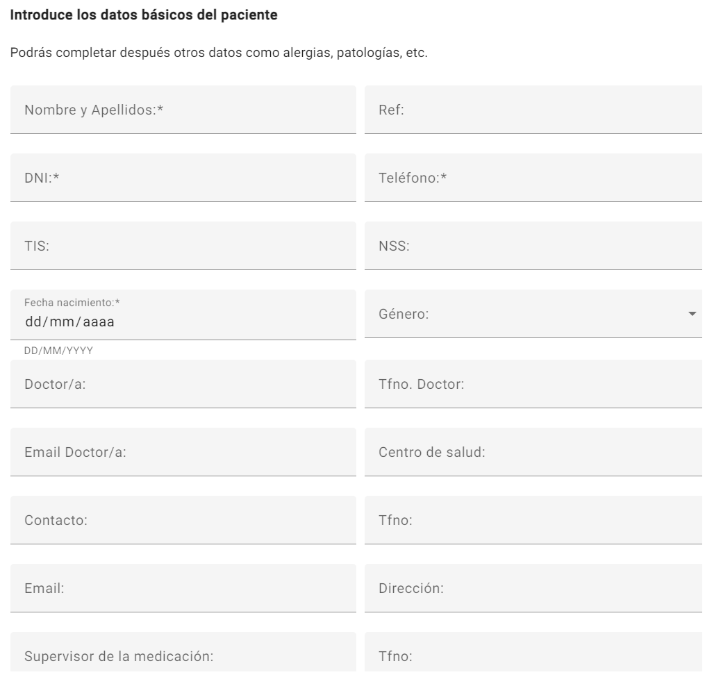This screenshot has height=677, width=714.
Task: Select the Dirección field
Action: (533, 587)
